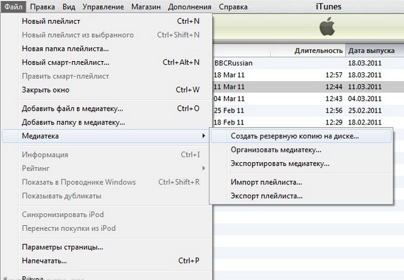Open Параметры страницы menu item
404x280 pixels.
pos(111,247)
